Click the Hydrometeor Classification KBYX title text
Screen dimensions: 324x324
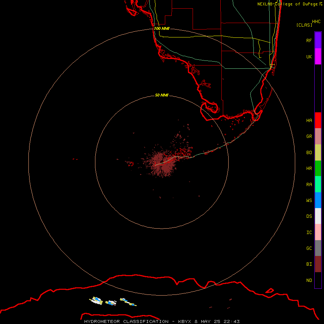tap(162, 321)
